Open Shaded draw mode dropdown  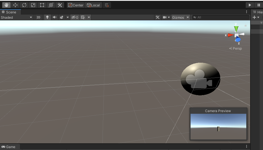coord(16,17)
